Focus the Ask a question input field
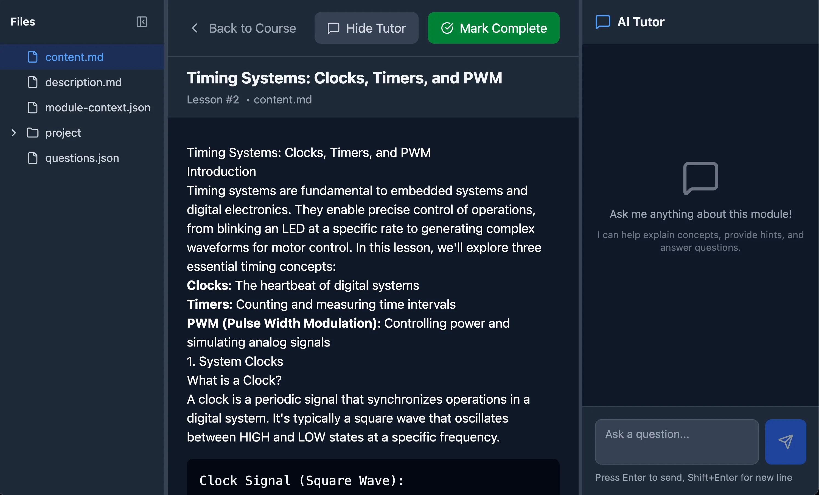 coord(677,441)
